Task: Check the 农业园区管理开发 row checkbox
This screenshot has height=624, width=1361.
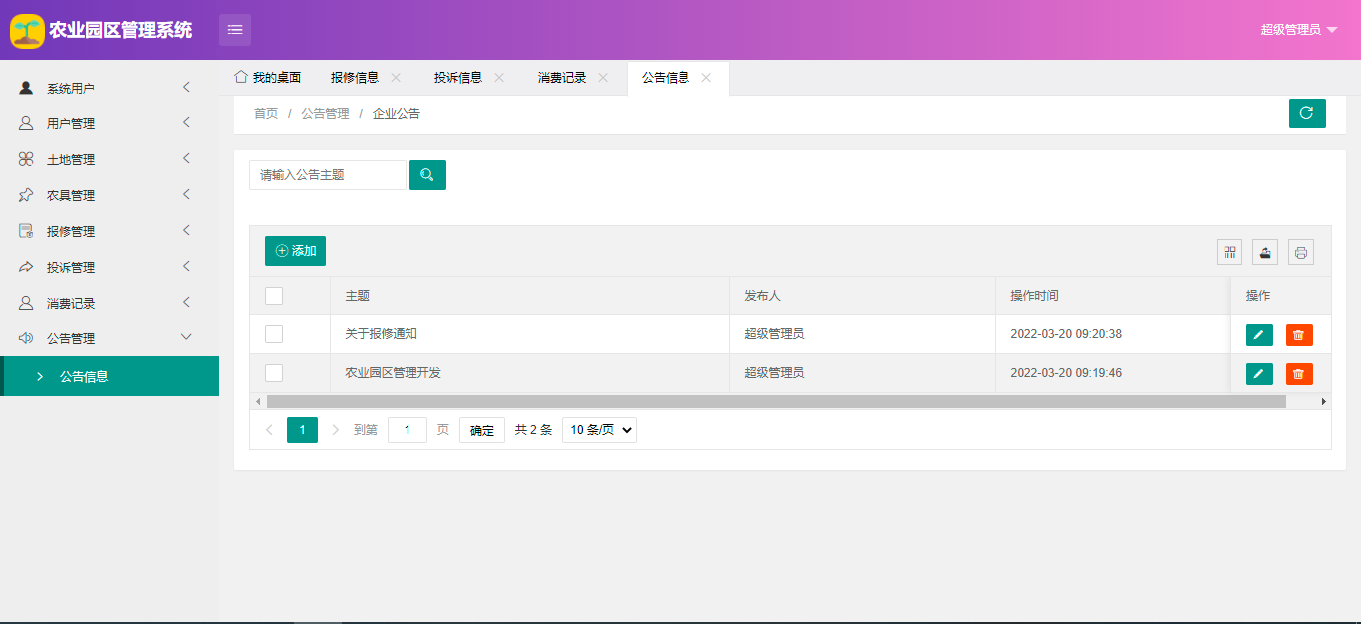Action: (274, 373)
